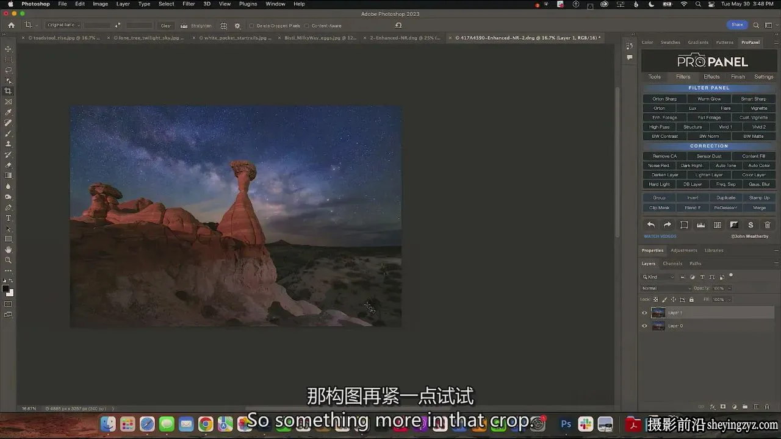This screenshot has width=781, height=439.
Task: Open search in Photoshop top bar
Action: pos(756,25)
